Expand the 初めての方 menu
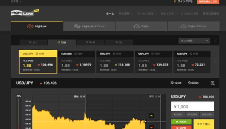The width and height of the screenshot is (226, 129). pyautogui.click(x=169, y=14)
